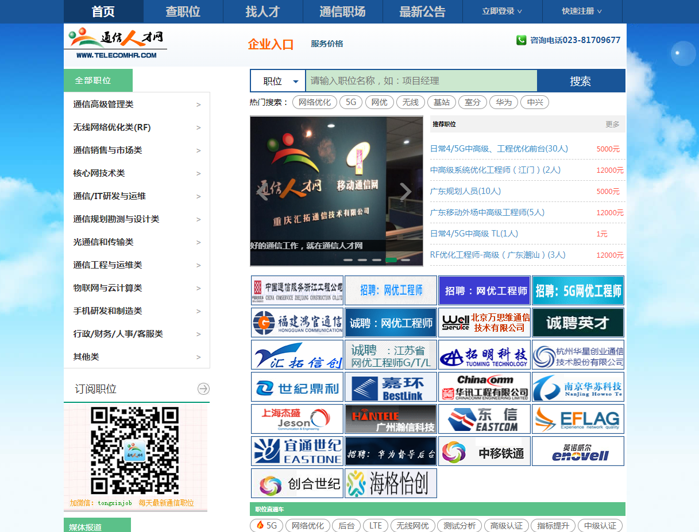Select the highlighted green banner slide indicator
The width and height of the screenshot is (699, 532).
(391, 260)
